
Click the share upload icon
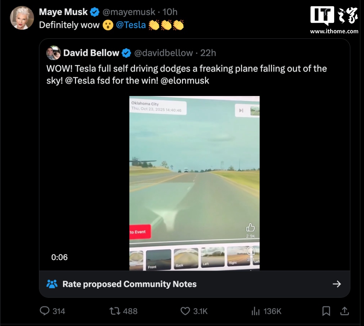pos(344,311)
